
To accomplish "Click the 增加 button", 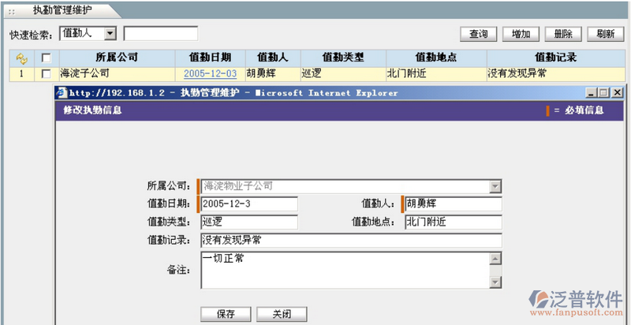I will [x=521, y=34].
